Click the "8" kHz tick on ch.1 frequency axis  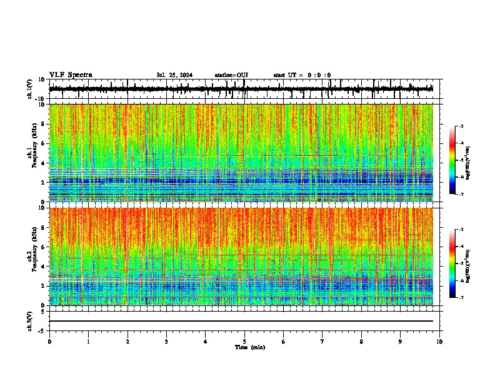coord(43,124)
